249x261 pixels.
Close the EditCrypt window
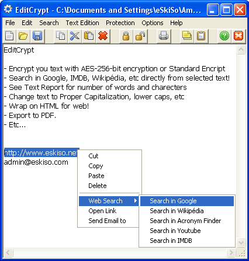[240, 9]
